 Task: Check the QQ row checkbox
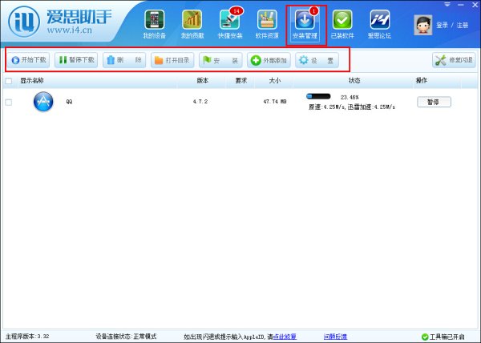[9, 102]
